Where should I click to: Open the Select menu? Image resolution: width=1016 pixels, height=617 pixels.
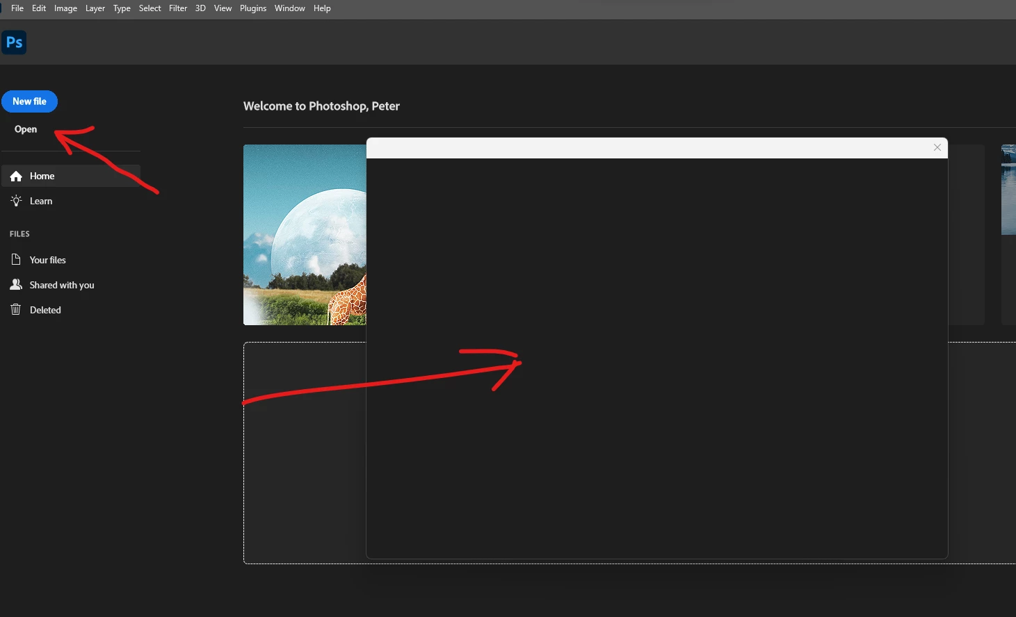pos(150,8)
